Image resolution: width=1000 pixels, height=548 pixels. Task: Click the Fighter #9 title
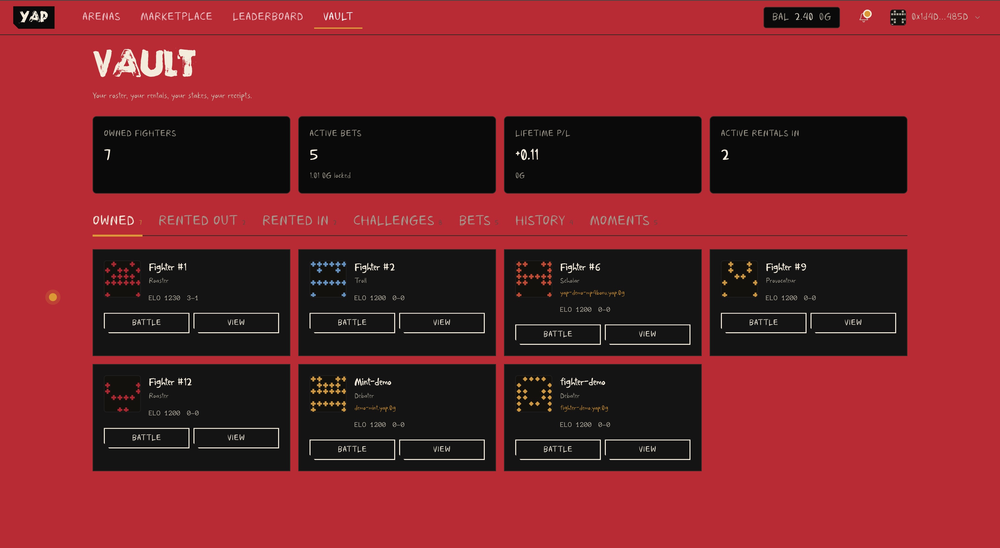pyautogui.click(x=786, y=267)
